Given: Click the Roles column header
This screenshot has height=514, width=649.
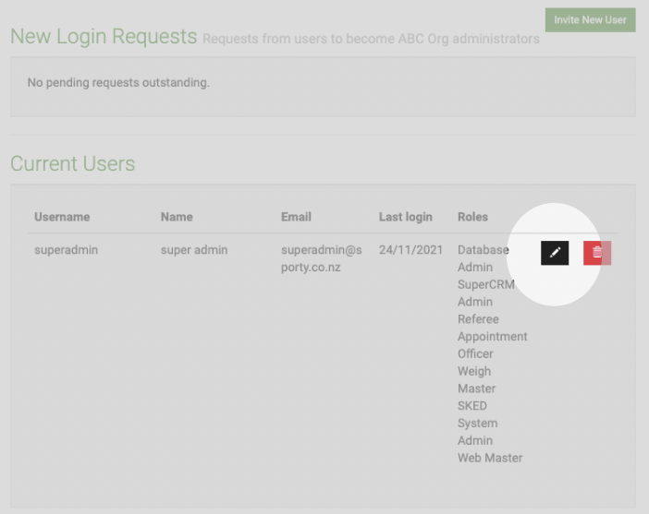Looking at the screenshot, I should coord(472,217).
